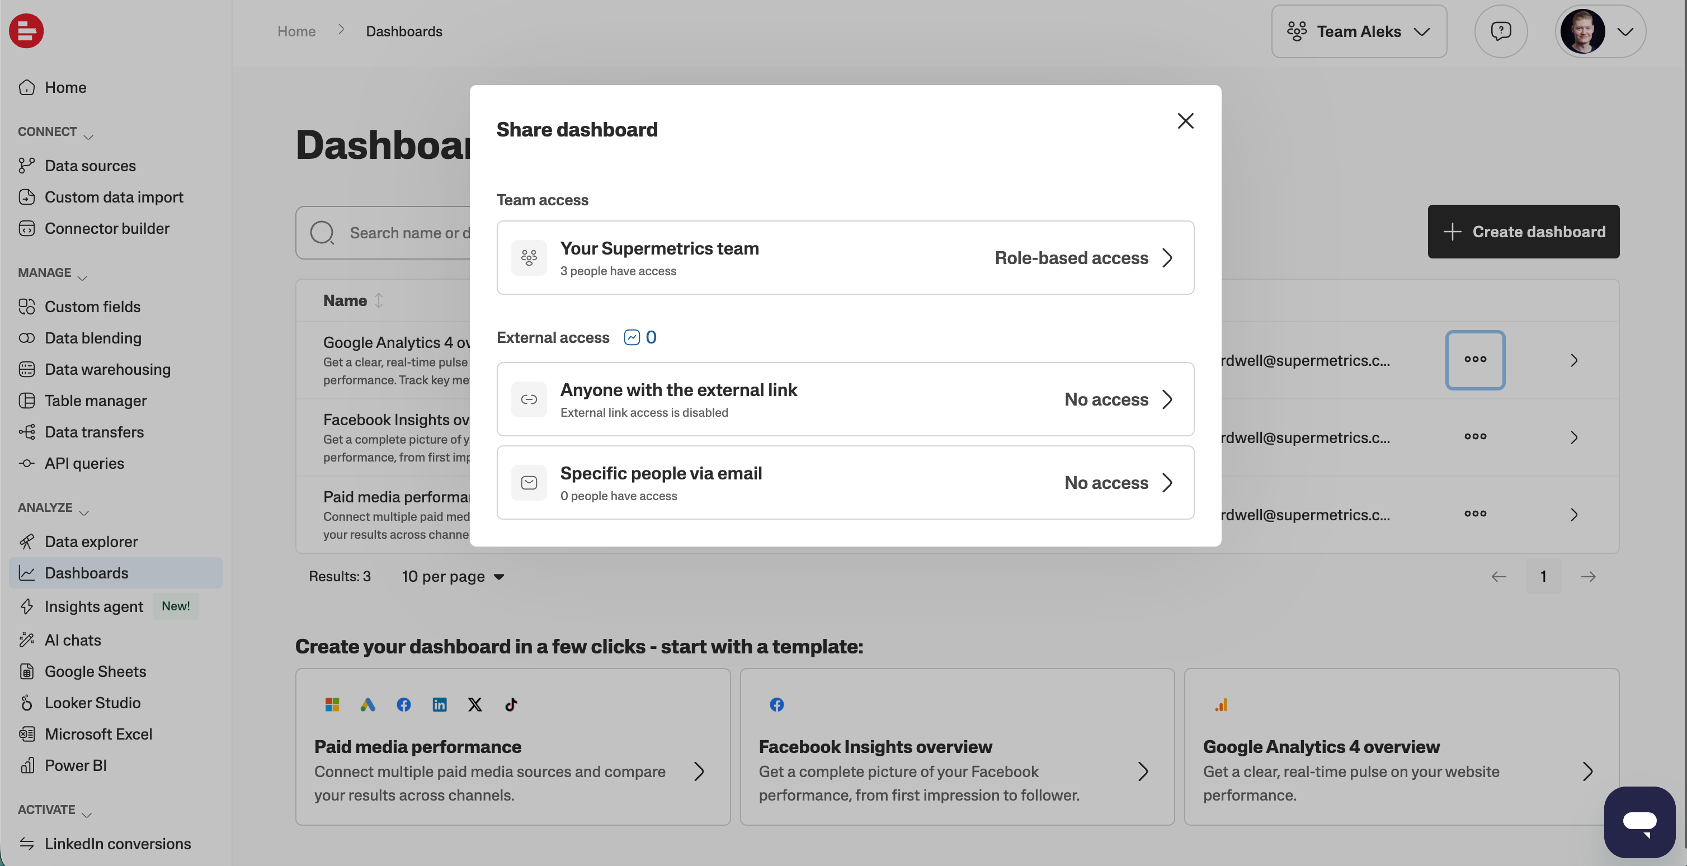
Task: Close the Share dashboard dialog
Action: (x=1185, y=121)
